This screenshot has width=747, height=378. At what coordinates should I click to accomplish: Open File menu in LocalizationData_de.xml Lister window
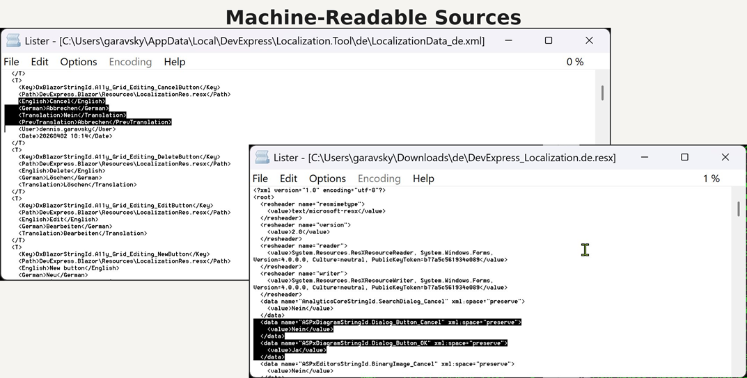tap(11, 62)
